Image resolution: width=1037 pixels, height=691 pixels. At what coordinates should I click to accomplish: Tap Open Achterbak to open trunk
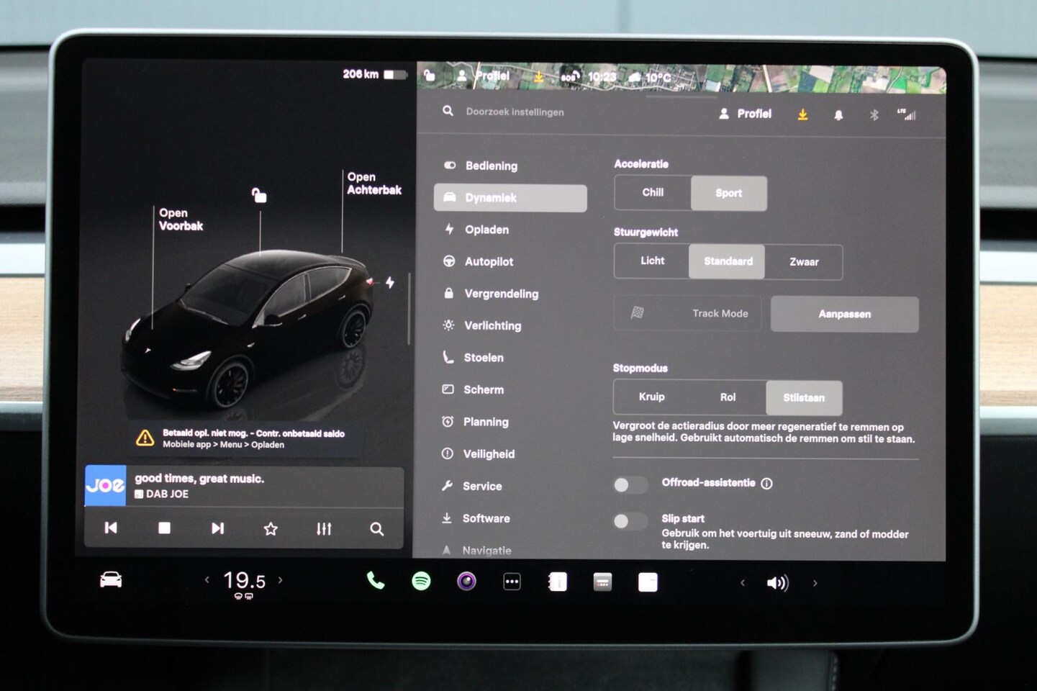coord(373,184)
